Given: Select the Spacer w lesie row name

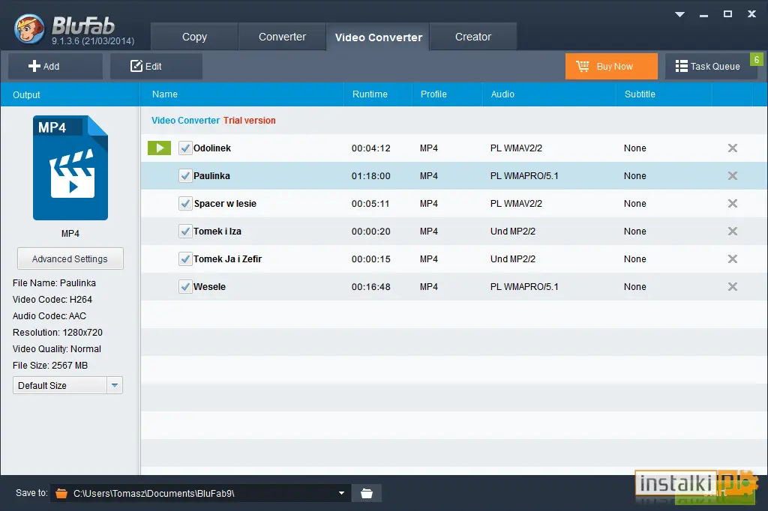Looking at the screenshot, I should point(225,204).
